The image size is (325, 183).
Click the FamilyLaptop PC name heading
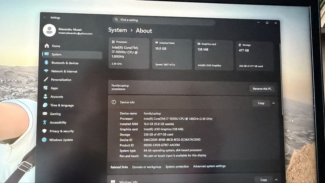[120, 85]
